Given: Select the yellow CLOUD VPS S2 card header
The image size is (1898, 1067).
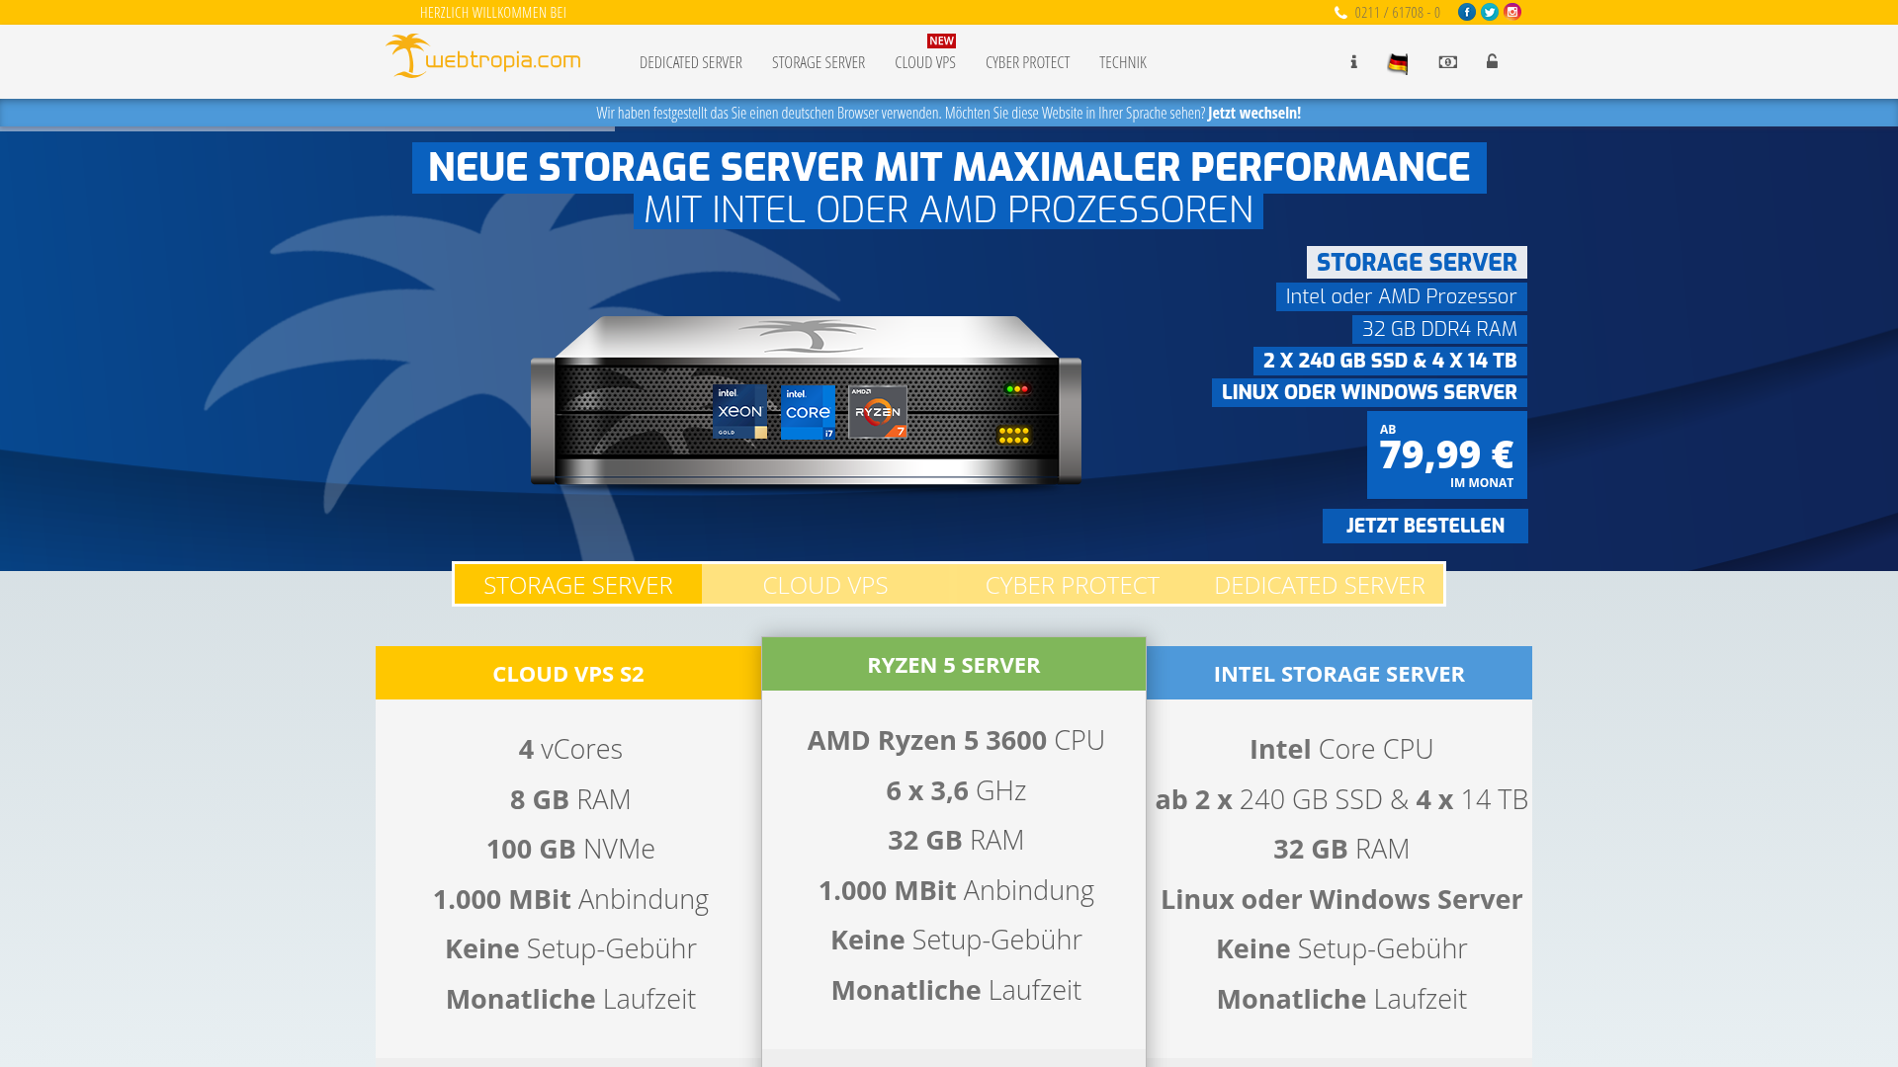Looking at the screenshot, I should click(568, 673).
